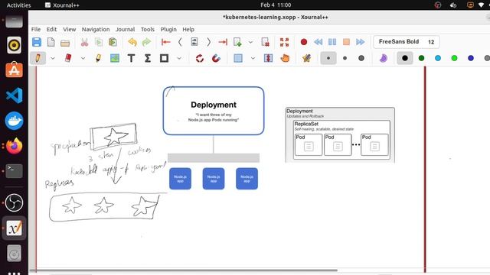Image resolution: width=490 pixels, height=275 pixels.
Task: Go to the previous page
Action: coord(180,42)
